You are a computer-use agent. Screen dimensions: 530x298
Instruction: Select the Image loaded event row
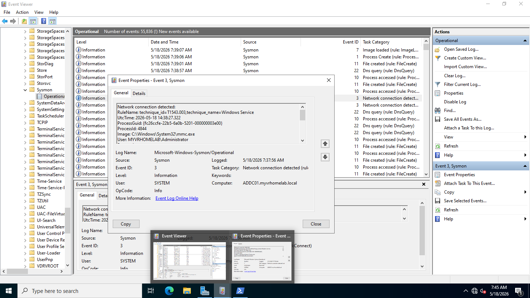click(249, 50)
